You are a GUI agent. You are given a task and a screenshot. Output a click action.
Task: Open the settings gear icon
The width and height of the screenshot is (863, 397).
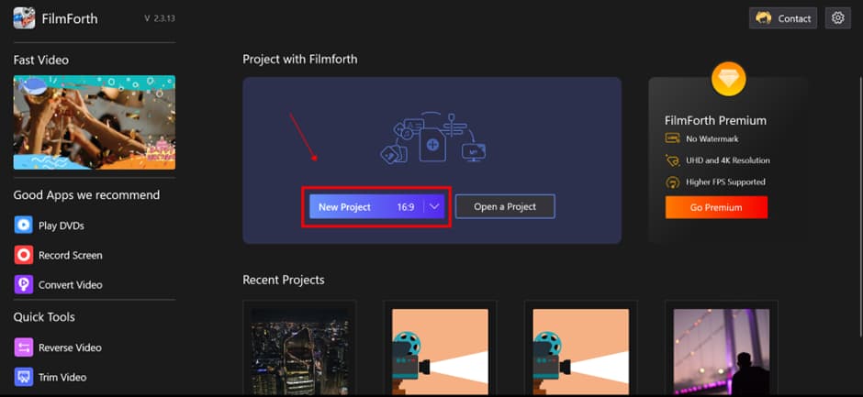837,18
